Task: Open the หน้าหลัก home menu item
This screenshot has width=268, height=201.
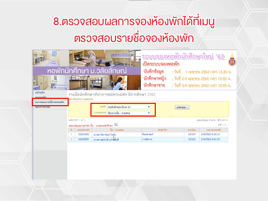Action: coord(40,92)
